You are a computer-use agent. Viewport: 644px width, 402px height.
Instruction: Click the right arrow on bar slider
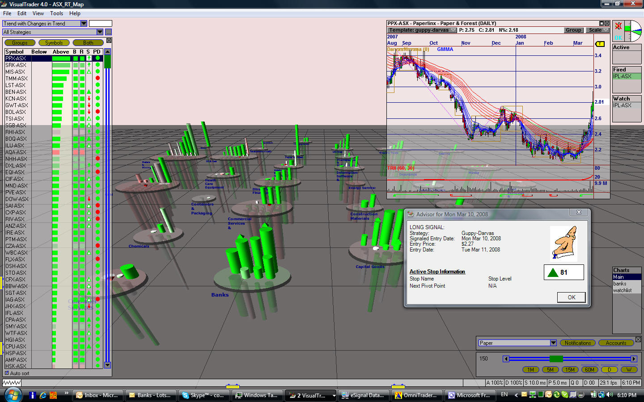634,359
